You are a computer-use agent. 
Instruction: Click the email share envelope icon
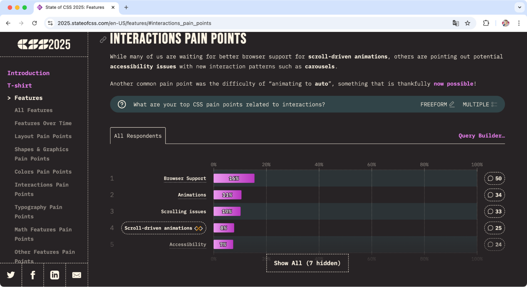[76, 275]
